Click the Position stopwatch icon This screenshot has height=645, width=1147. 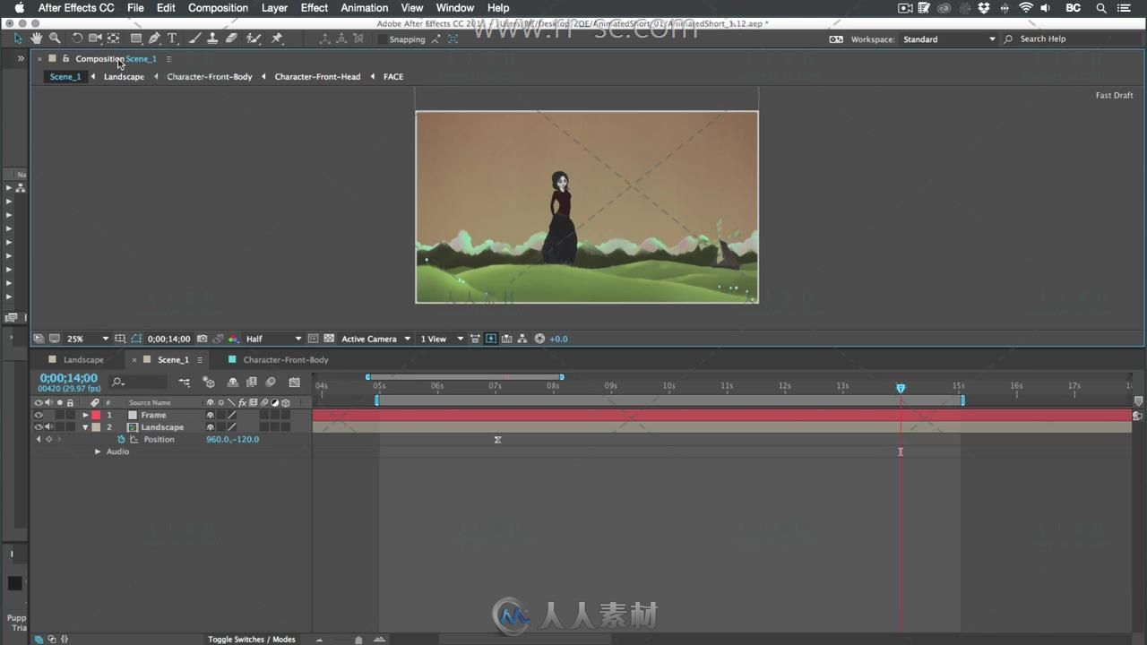121,440
